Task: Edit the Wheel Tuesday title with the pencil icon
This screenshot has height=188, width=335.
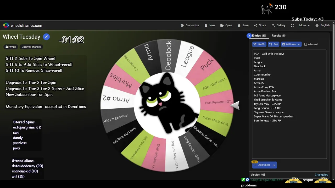Action: [x=46, y=37]
